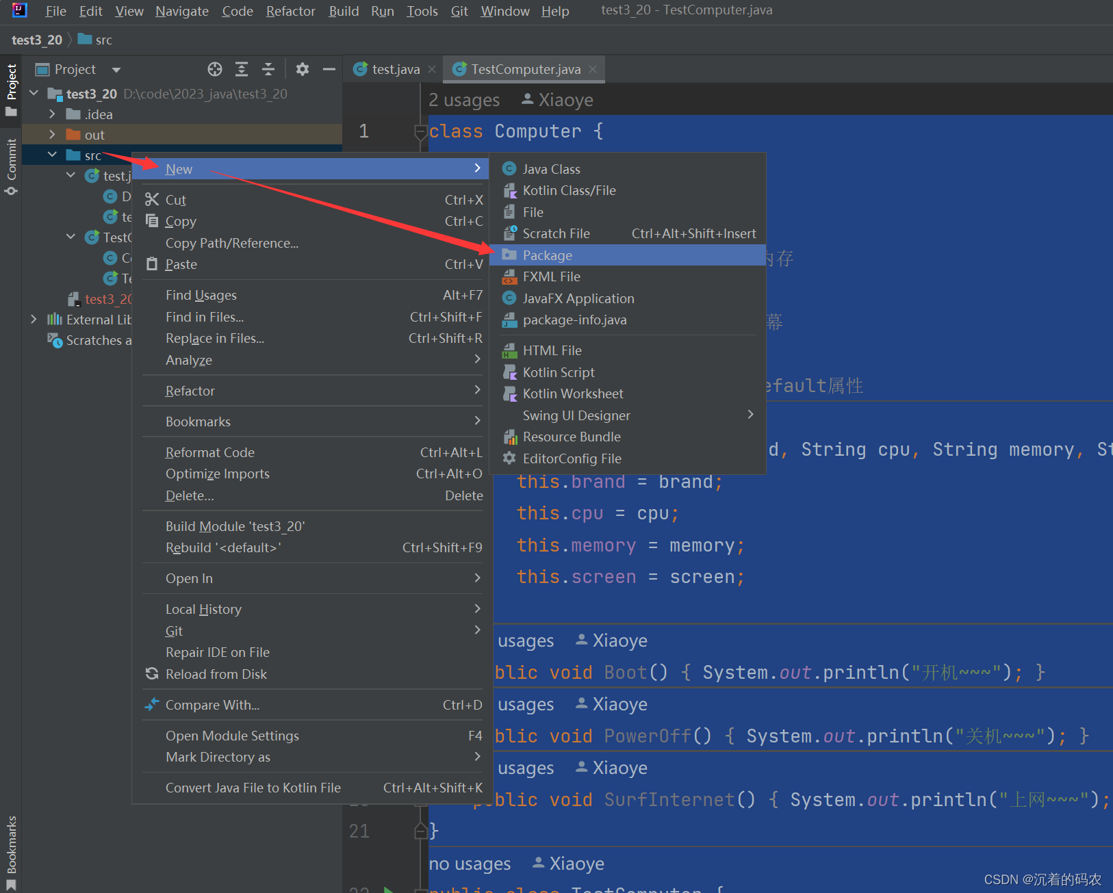Click the Expand All icon in Project panel
1113x893 pixels.
242,69
